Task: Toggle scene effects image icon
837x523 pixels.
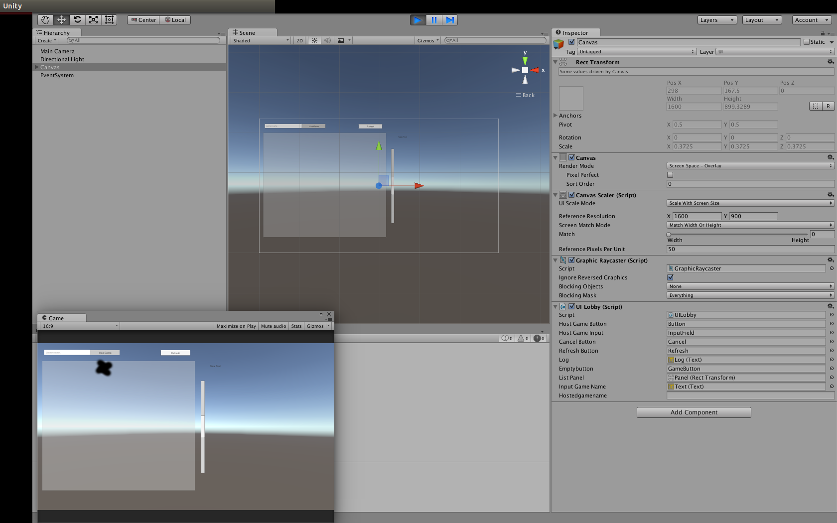Action: (341, 41)
